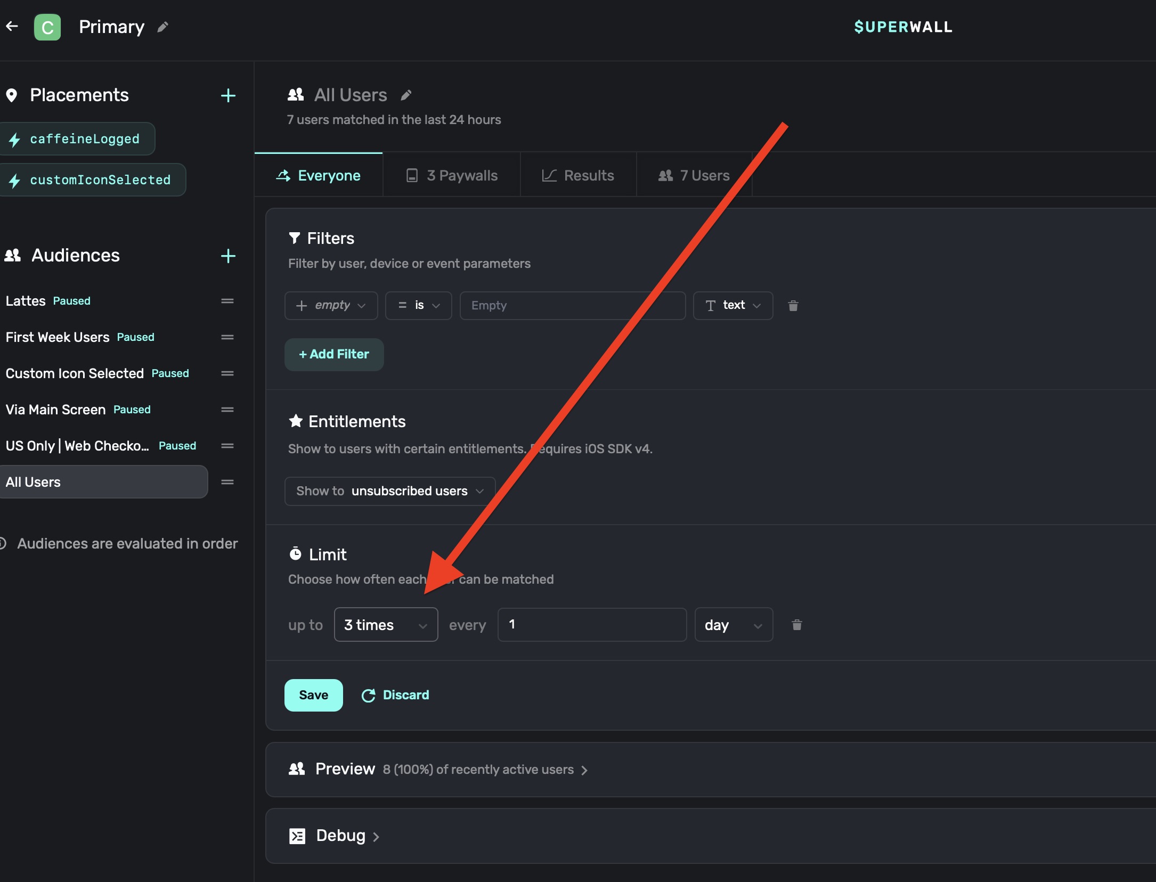1156x882 pixels.
Task: Open the 'day' period dropdown
Action: [733, 625]
